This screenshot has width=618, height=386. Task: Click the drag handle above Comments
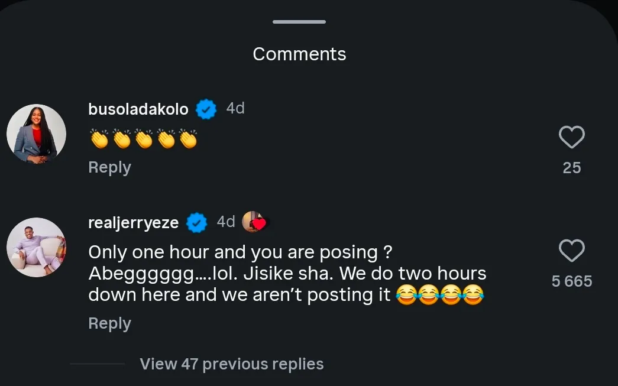299,22
